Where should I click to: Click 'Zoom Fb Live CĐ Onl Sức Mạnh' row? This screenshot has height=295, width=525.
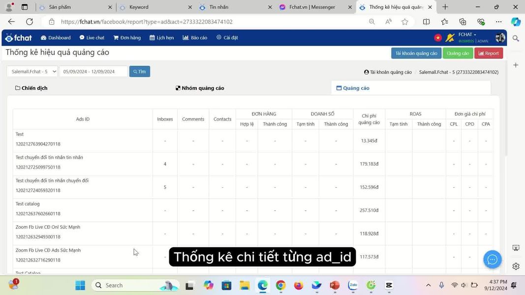coord(253,234)
